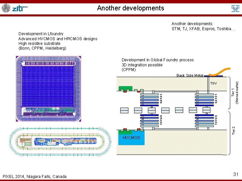Click the slide number 31

point(236,174)
